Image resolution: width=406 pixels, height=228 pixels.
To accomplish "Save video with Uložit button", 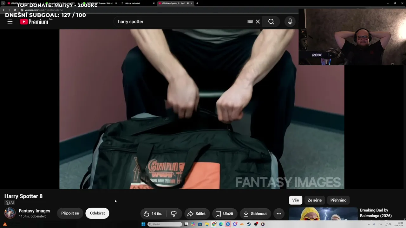I will 224,214.
